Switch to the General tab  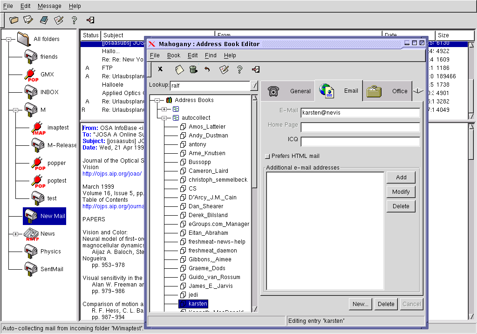click(x=289, y=91)
